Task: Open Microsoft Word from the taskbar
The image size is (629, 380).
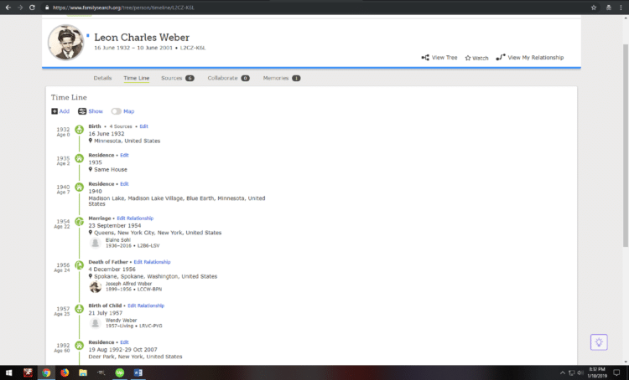Action: [x=138, y=372]
